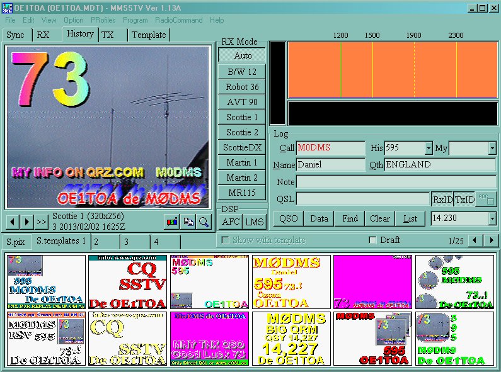Toggle the LMS DSP filter
501x372 pixels.
pyautogui.click(x=254, y=221)
